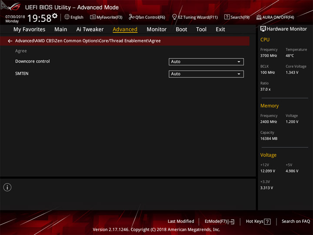The width and height of the screenshot is (313, 235).
Task: Click the EzMode exit arrow icon
Action: (x=231, y=222)
